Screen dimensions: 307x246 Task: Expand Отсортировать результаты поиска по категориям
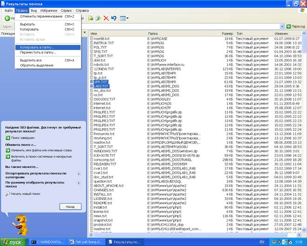coord(79,174)
